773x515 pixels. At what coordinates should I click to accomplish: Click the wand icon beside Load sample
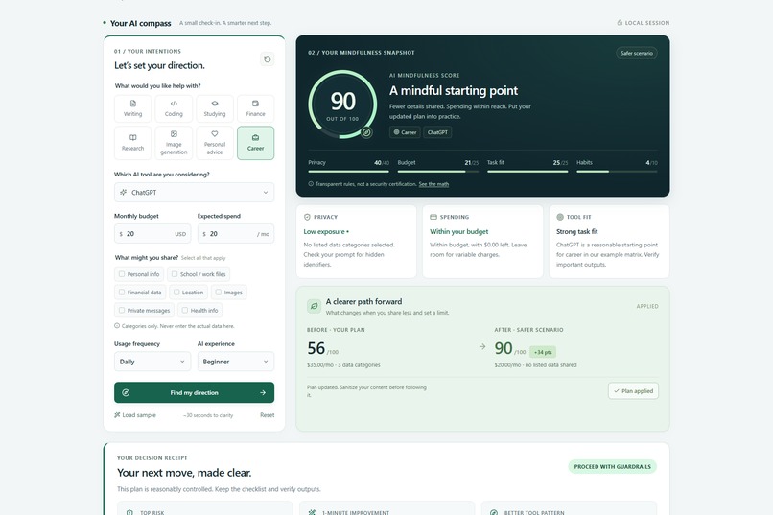point(117,415)
